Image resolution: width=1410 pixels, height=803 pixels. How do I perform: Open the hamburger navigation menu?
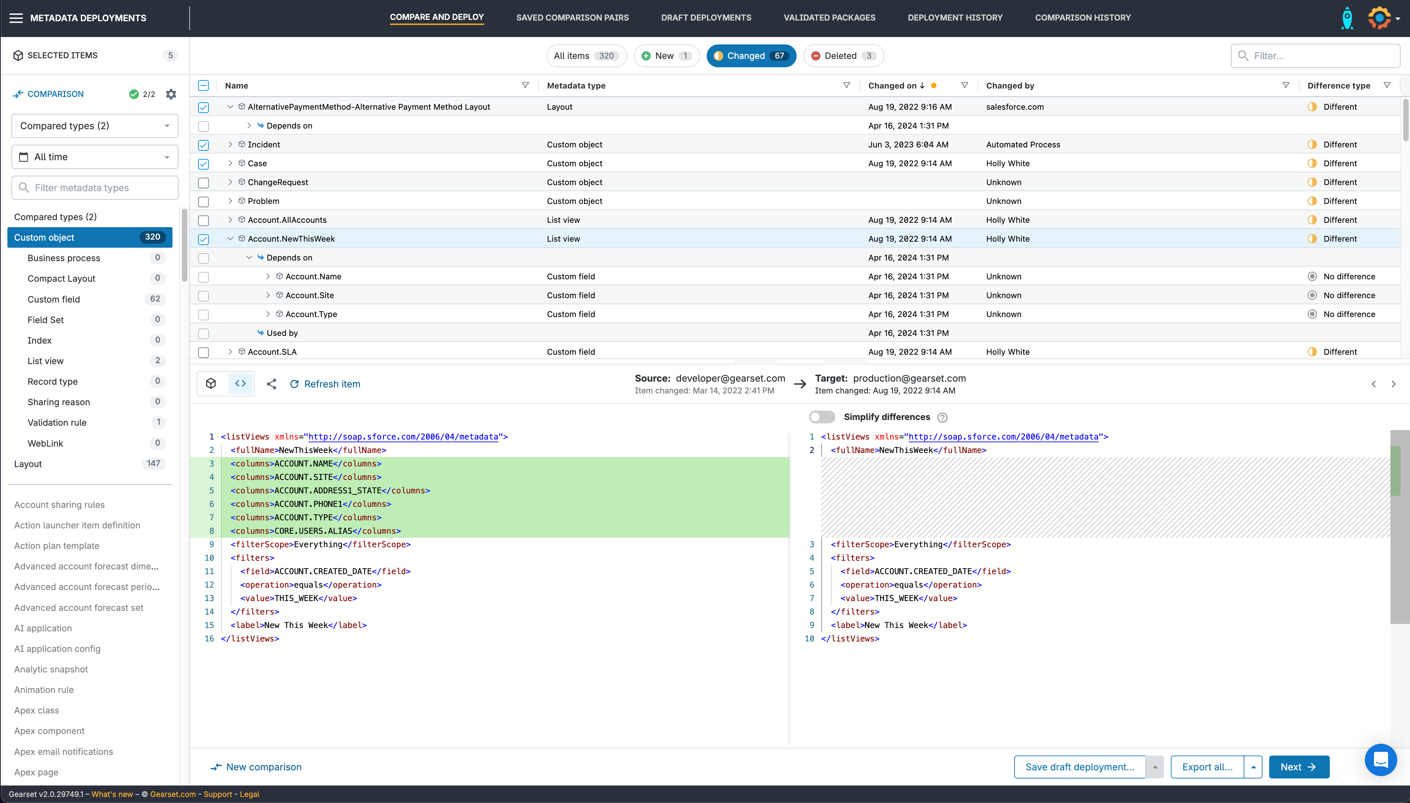16,18
